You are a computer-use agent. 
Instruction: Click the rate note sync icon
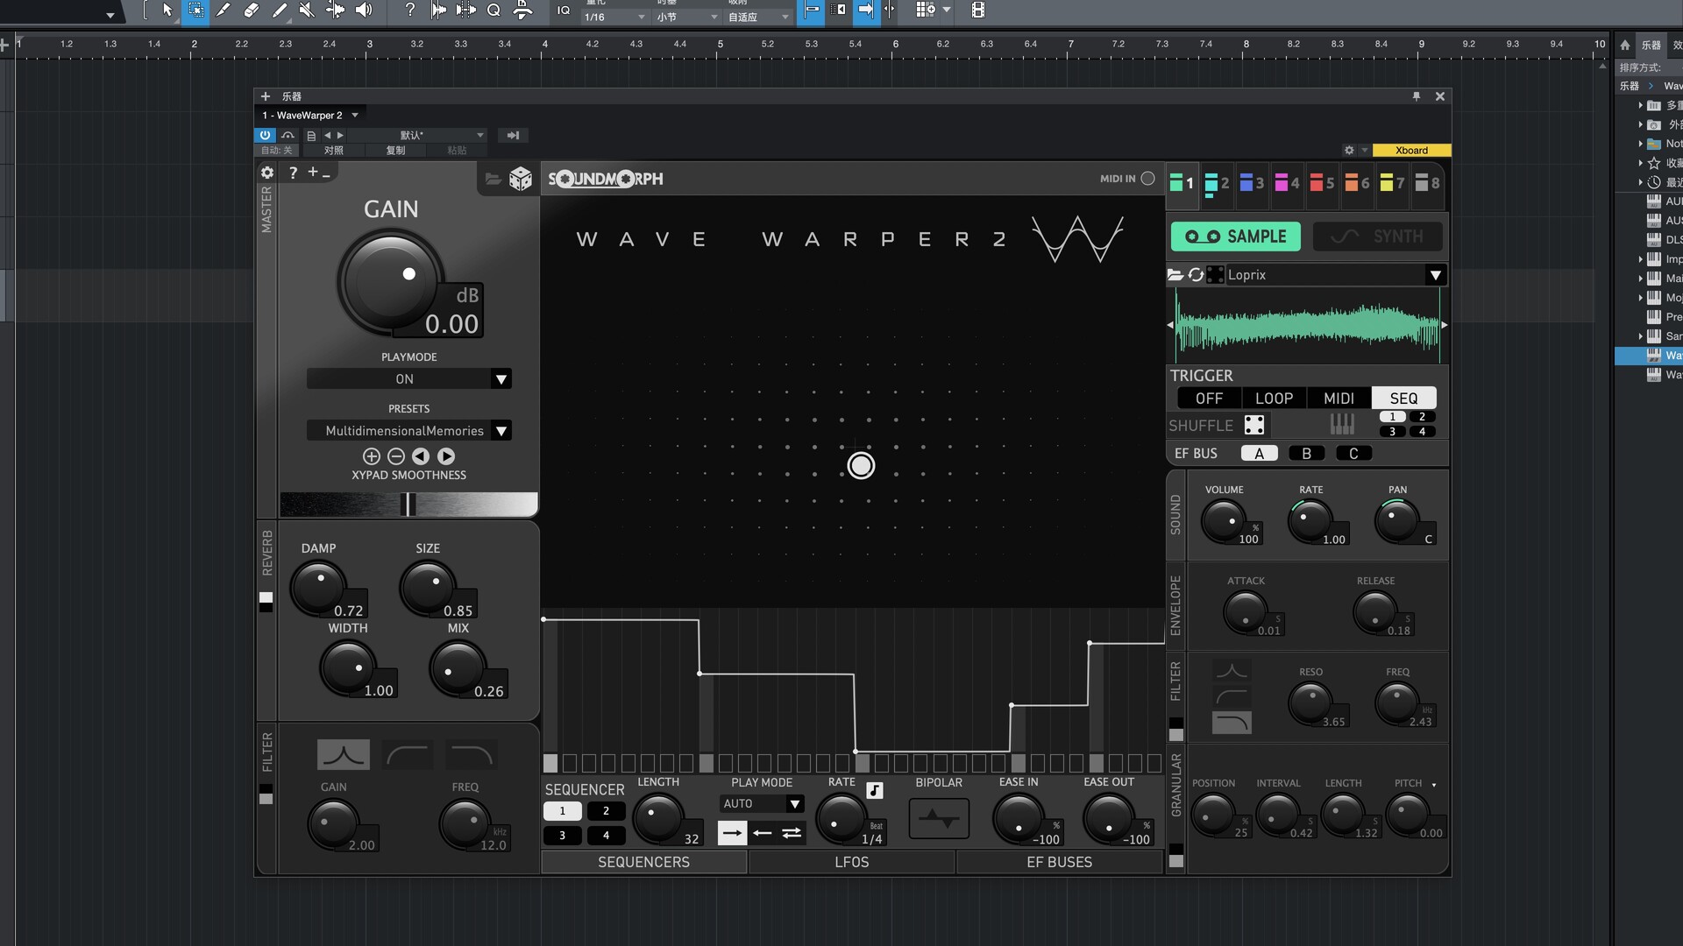[874, 790]
